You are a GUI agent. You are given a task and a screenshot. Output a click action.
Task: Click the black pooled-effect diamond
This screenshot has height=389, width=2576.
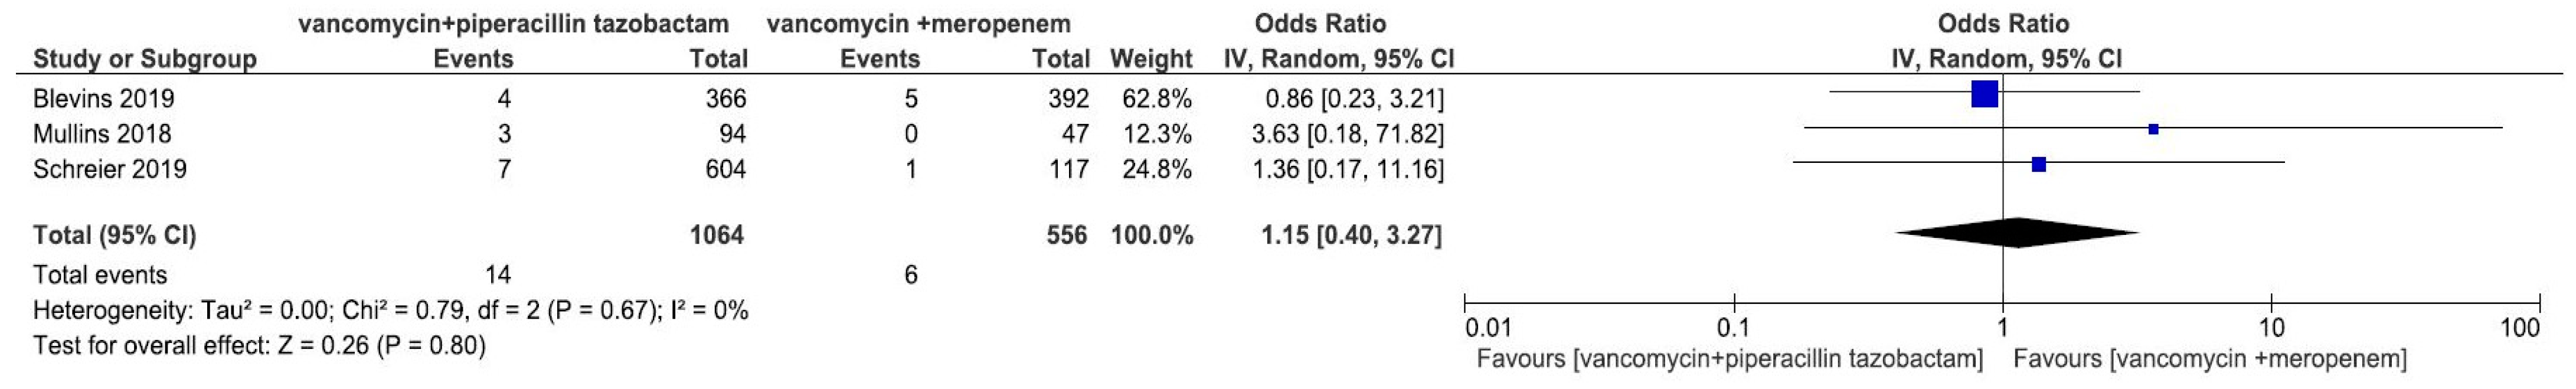(x=2017, y=233)
